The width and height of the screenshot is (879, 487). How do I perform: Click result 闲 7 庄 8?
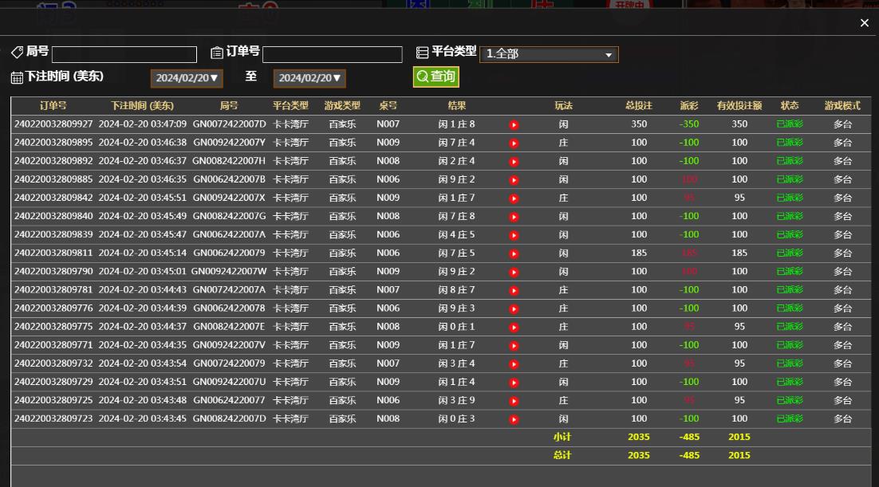tap(456, 216)
